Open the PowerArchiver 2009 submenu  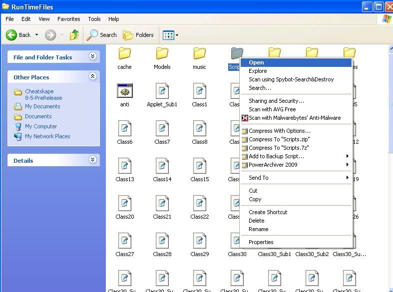pyautogui.click(x=273, y=165)
